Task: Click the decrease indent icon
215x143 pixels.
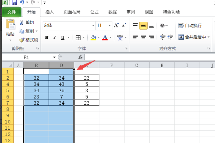Action: click(x=163, y=37)
